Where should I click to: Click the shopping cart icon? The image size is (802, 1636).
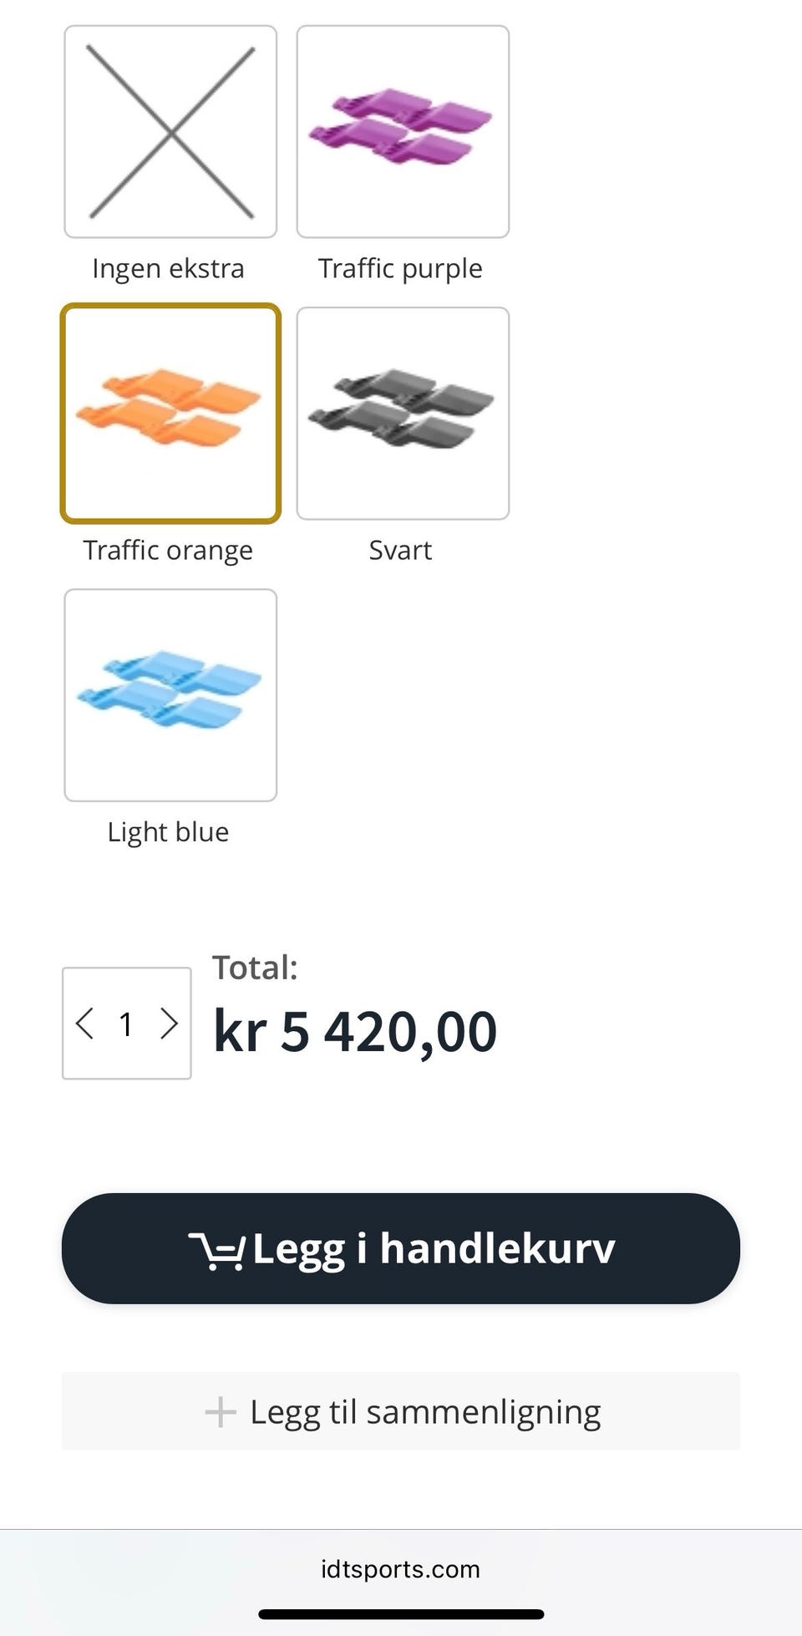point(216,1251)
